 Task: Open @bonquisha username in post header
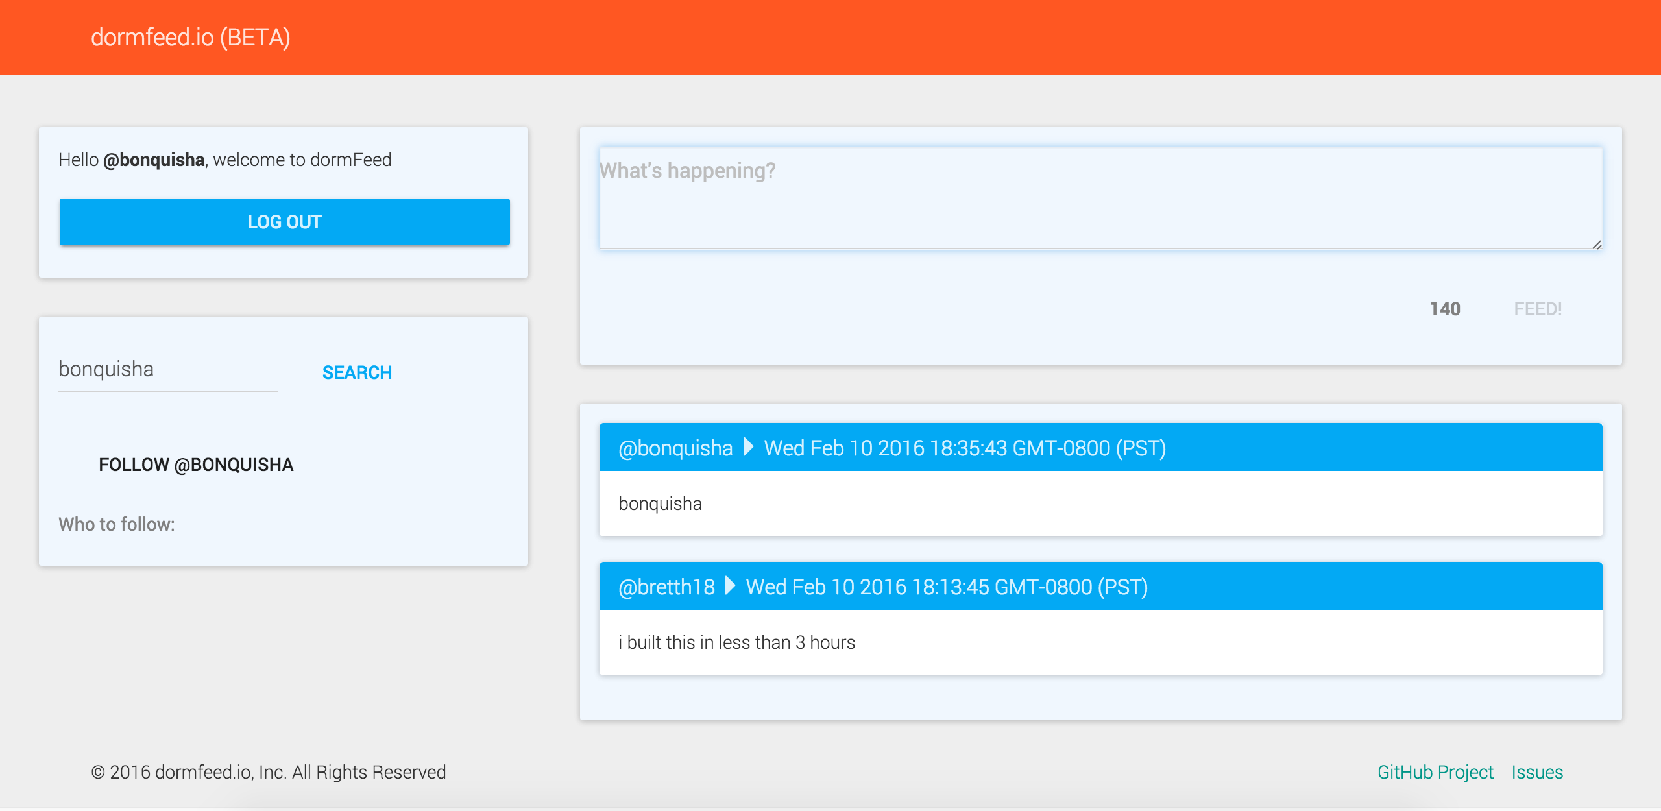pos(675,448)
